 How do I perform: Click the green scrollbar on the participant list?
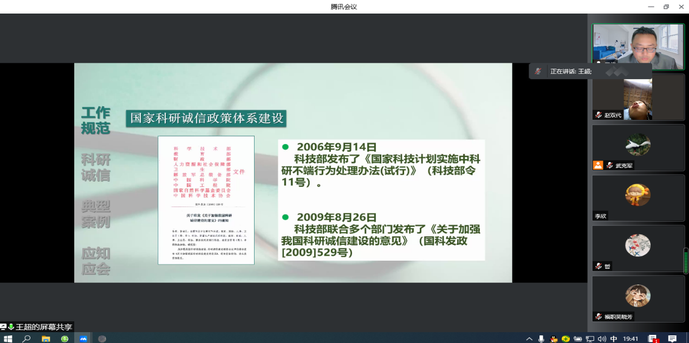pyautogui.click(x=686, y=261)
